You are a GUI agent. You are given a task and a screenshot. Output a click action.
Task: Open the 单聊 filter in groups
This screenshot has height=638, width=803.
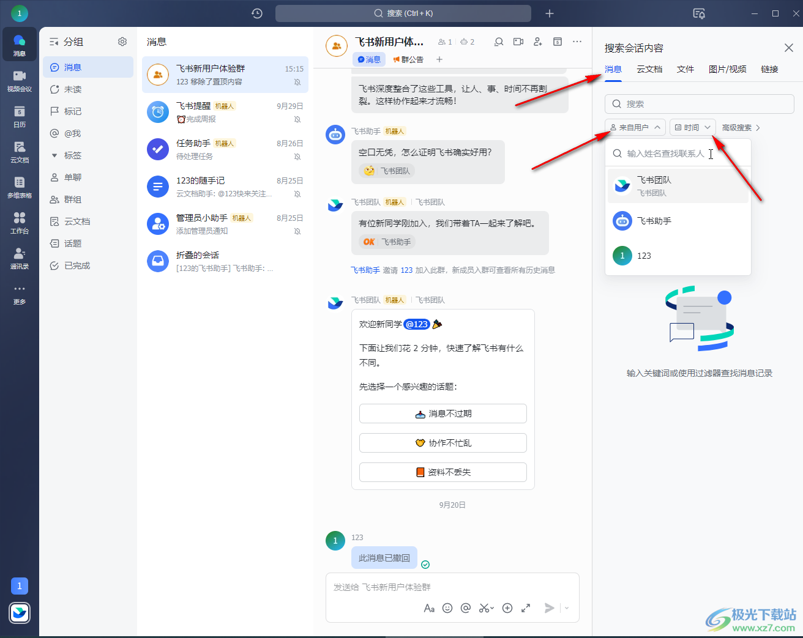tap(88, 177)
